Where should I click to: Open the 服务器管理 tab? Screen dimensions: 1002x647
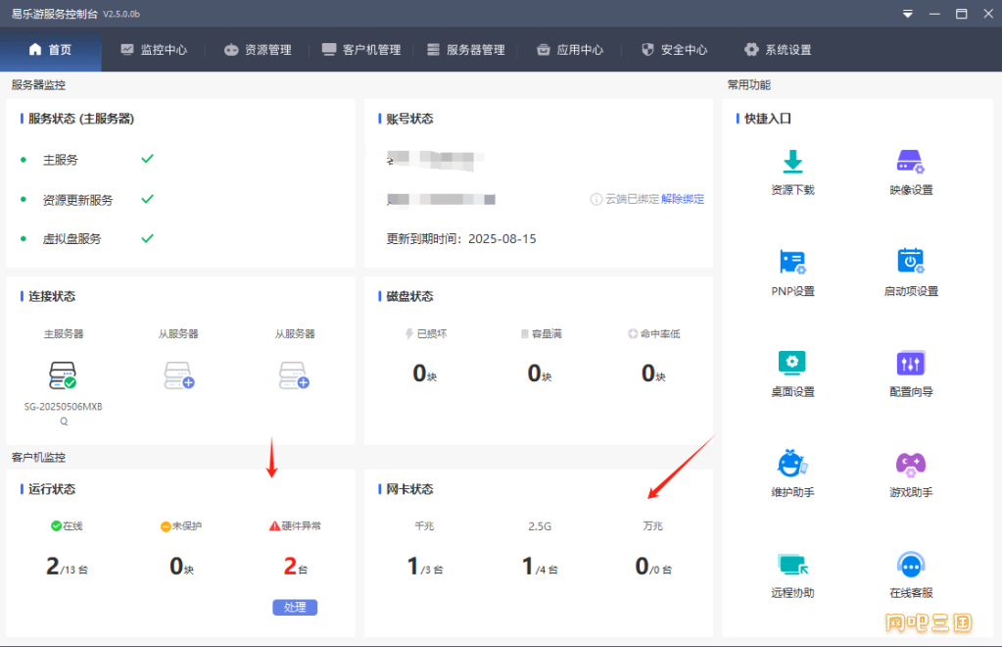(466, 50)
